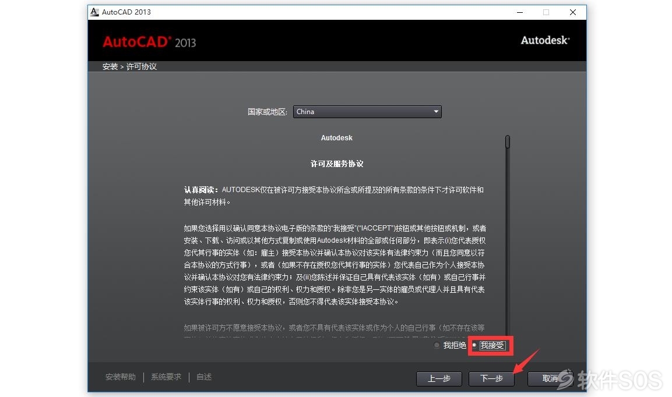Click the AutoCAD 2013 red logo
The image size is (672, 397).
[x=149, y=42]
